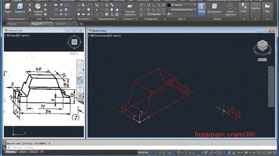Open the 2D-каркас visual style dropdown

click(182, 5)
